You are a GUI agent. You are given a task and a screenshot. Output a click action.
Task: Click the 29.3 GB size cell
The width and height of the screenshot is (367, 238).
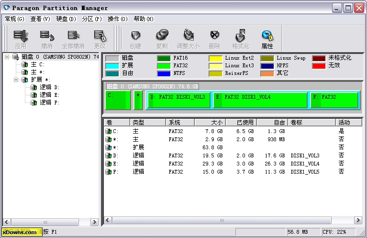click(212, 164)
